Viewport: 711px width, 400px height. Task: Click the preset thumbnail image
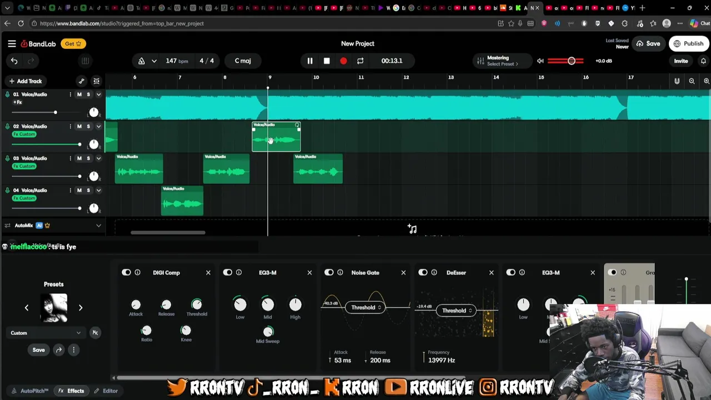[x=54, y=308]
